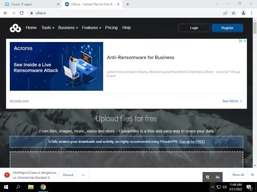
Task: Click the Acronis ransomware ad image
Action: tap(56, 66)
